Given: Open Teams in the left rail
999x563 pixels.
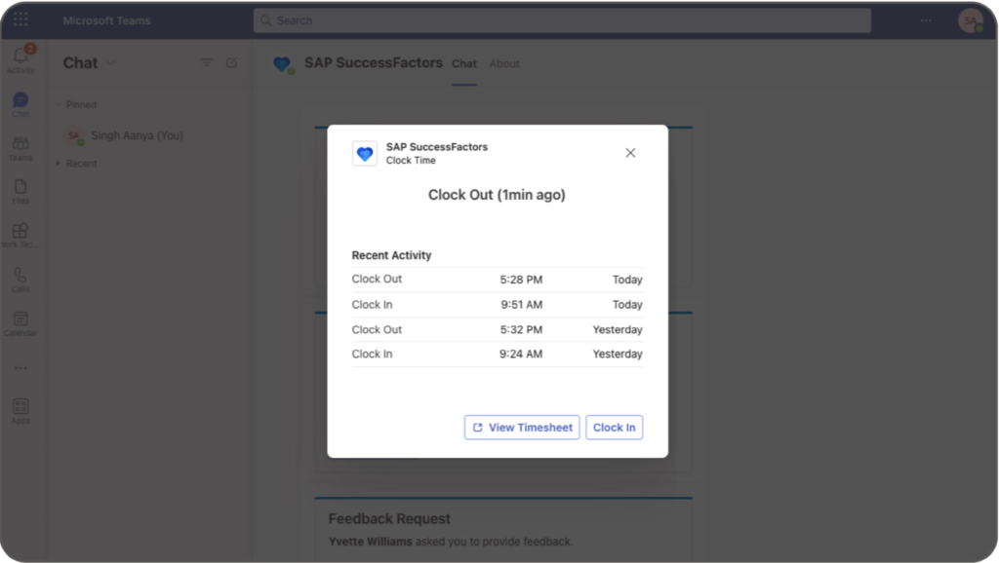Looking at the screenshot, I should click(x=20, y=148).
